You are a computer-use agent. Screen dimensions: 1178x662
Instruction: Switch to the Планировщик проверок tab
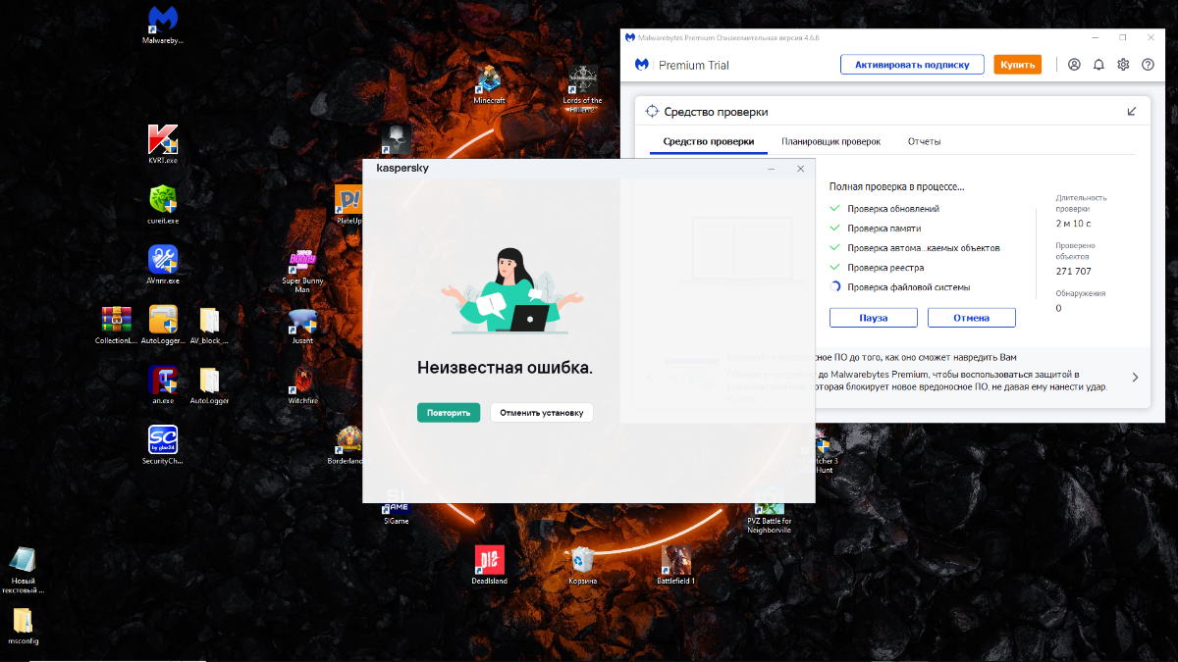[830, 141]
